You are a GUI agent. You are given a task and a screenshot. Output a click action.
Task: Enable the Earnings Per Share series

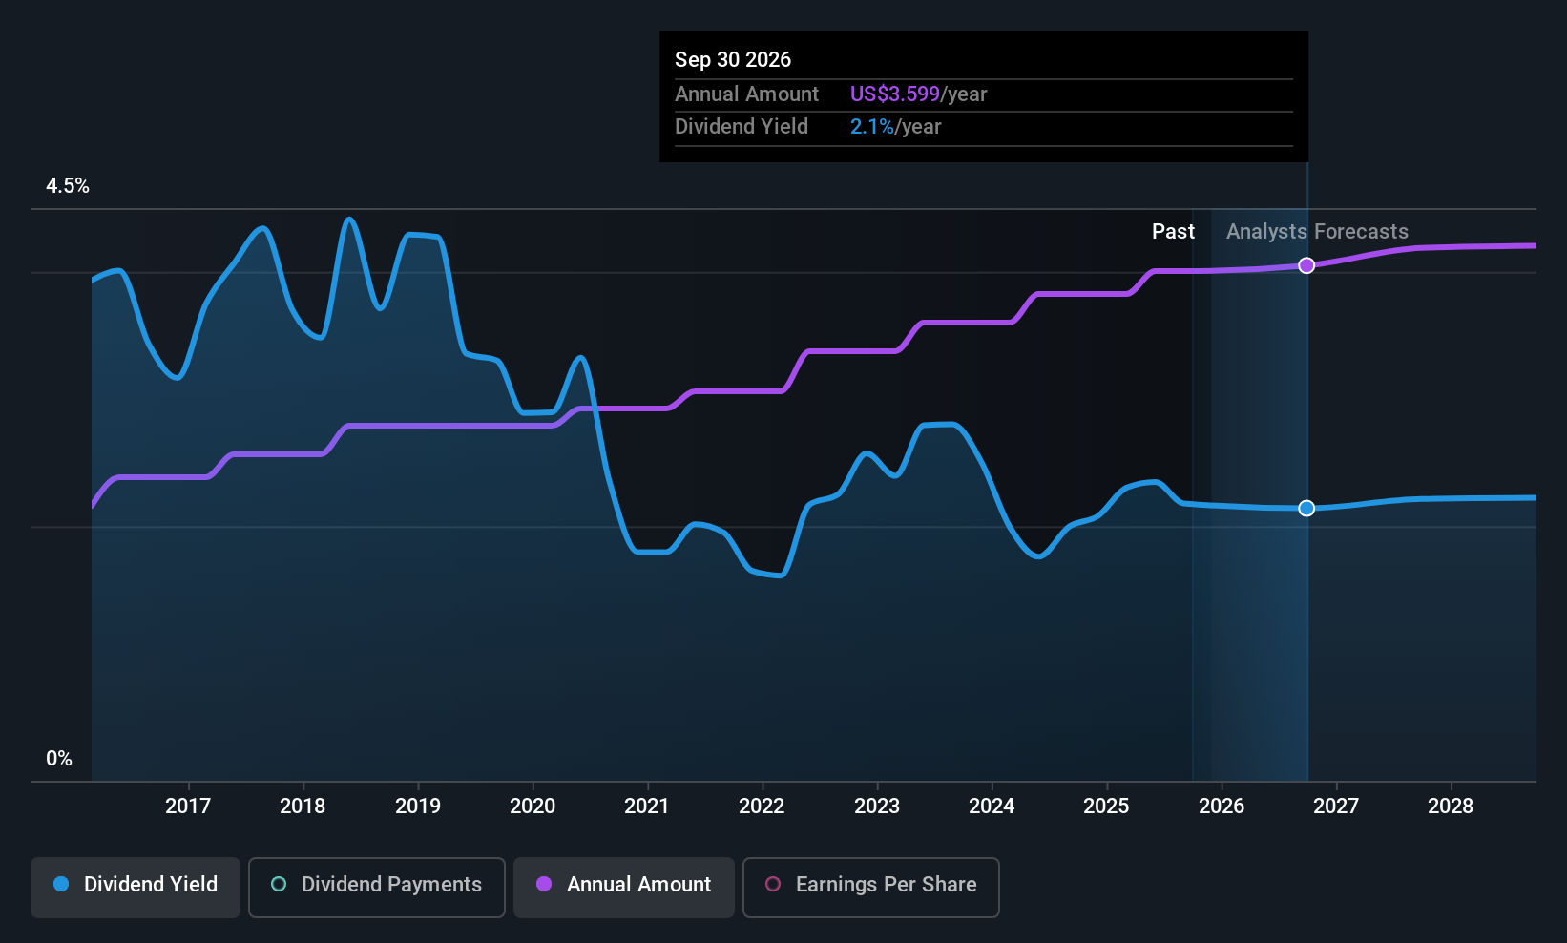pyautogui.click(x=871, y=887)
